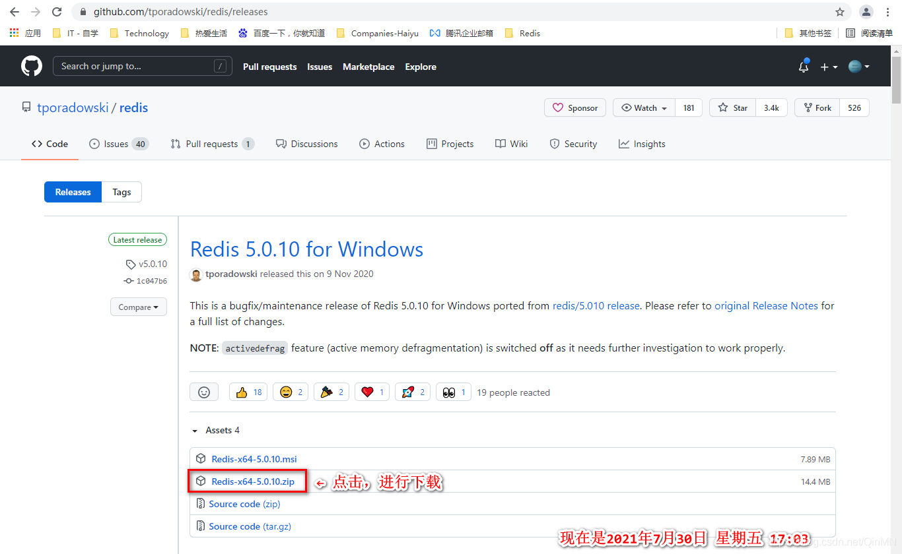
Task: Open the tporadowski owner link
Action: click(x=73, y=108)
